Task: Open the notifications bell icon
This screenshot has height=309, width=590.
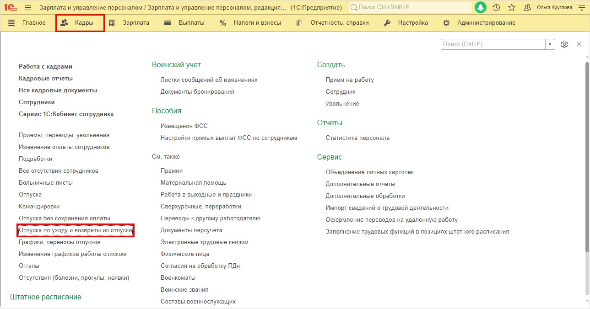Action: click(481, 7)
